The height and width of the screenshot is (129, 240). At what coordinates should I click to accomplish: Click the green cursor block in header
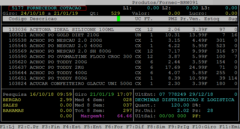(118, 19)
